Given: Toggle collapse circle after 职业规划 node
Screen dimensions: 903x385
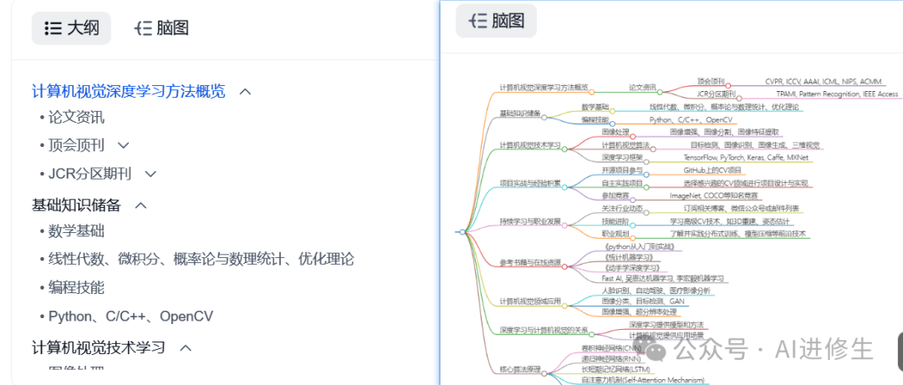Looking at the screenshot, I should [632, 238].
